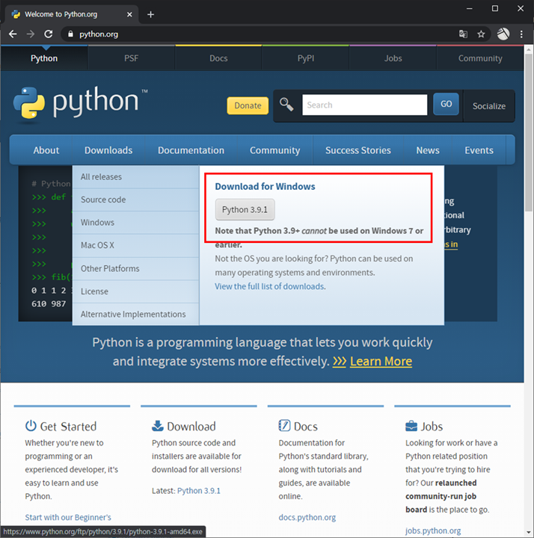Open the Events menu
534x538 pixels.
[x=479, y=150]
